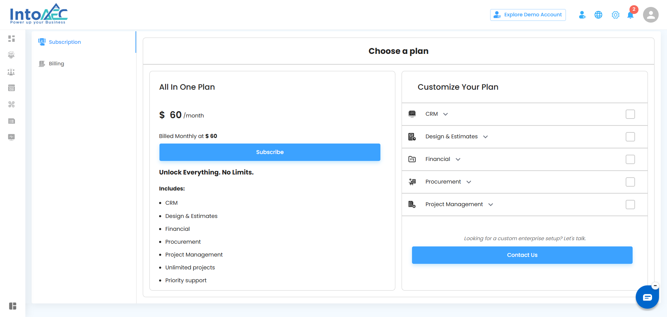Select the Subscription menu item
The height and width of the screenshot is (317, 667).
pyautogui.click(x=65, y=42)
